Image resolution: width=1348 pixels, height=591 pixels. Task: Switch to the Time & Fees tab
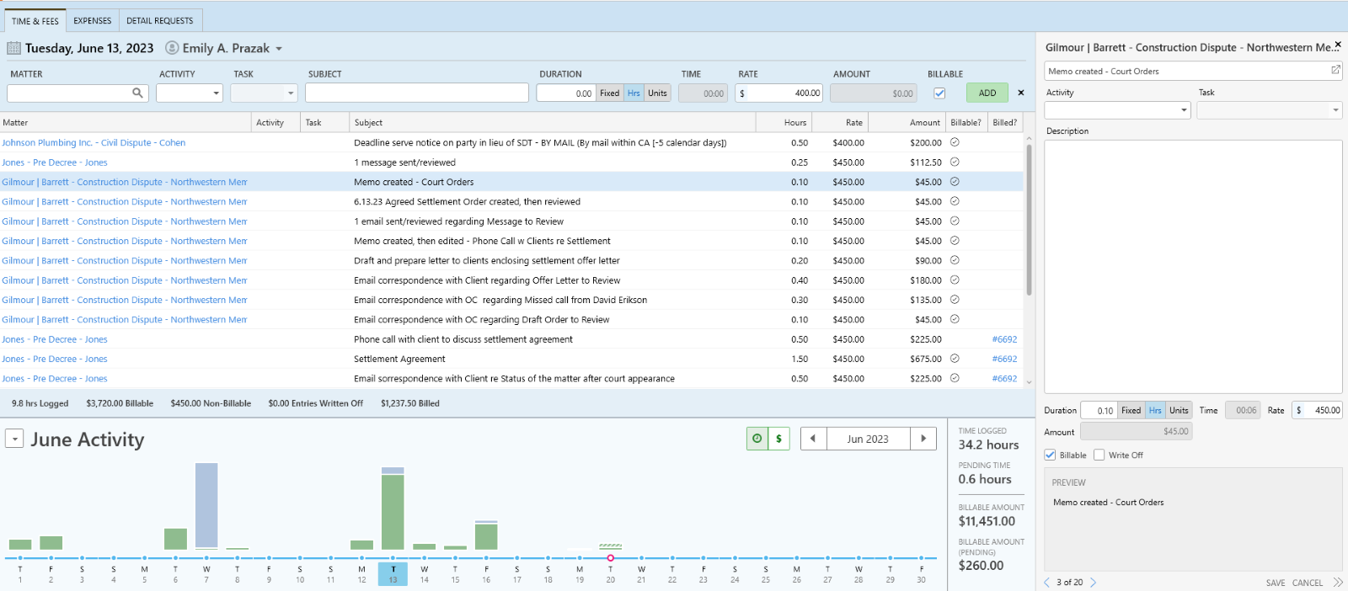tap(35, 20)
